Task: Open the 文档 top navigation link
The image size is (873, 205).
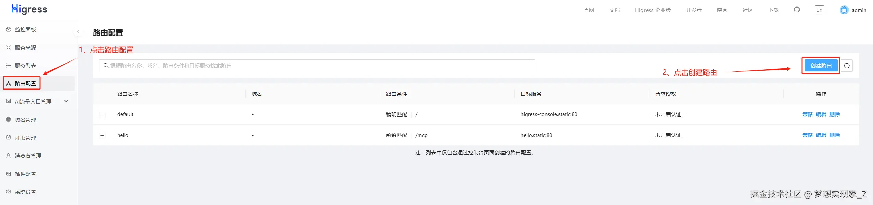Action: [x=614, y=10]
